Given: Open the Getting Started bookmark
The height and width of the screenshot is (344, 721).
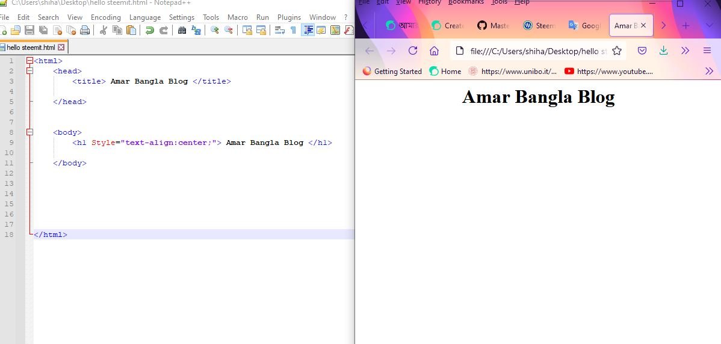Looking at the screenshot, I should pos(392,71).
